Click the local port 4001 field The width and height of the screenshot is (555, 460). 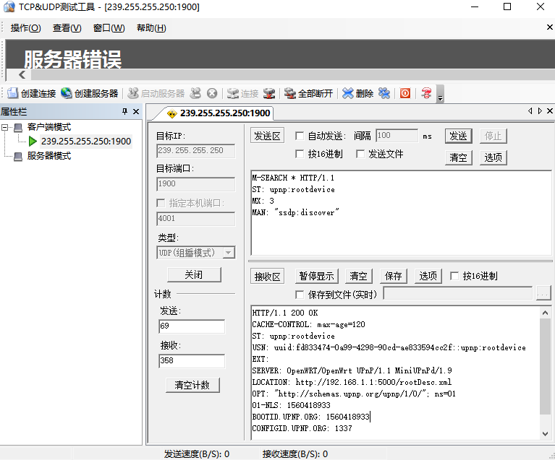pos(196,219)
